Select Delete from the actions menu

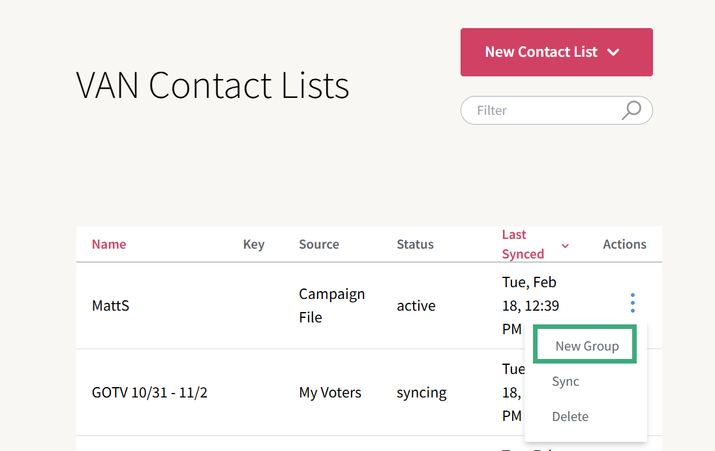pos(570,416)
